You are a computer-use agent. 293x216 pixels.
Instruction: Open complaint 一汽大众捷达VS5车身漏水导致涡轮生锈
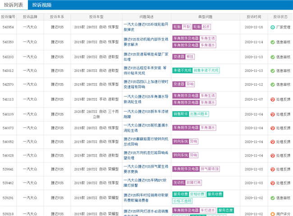pyautogui.click(x=146, y=99)
